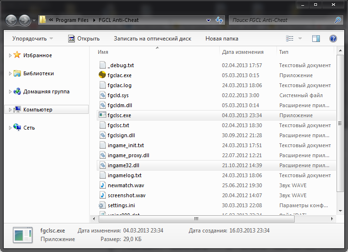Image resolution: width=348 pixels, height=252 pixels.
Task: Select Библиотеки in navigation pane
Action: coord(39,73)
